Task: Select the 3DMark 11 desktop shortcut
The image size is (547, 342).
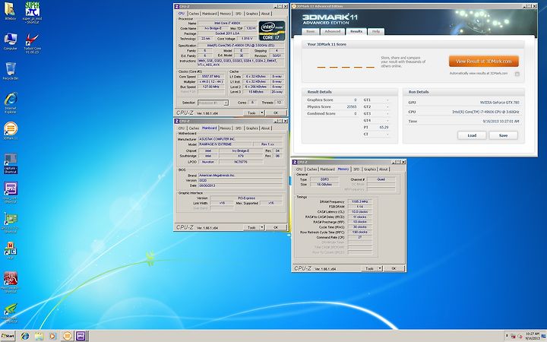Action: coord(11,131)
